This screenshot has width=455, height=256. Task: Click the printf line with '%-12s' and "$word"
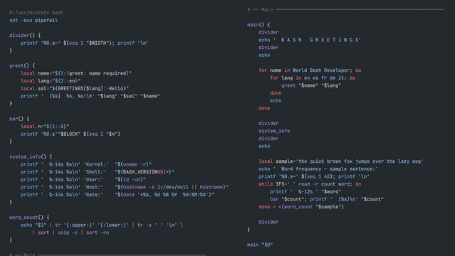click(305, 191)
